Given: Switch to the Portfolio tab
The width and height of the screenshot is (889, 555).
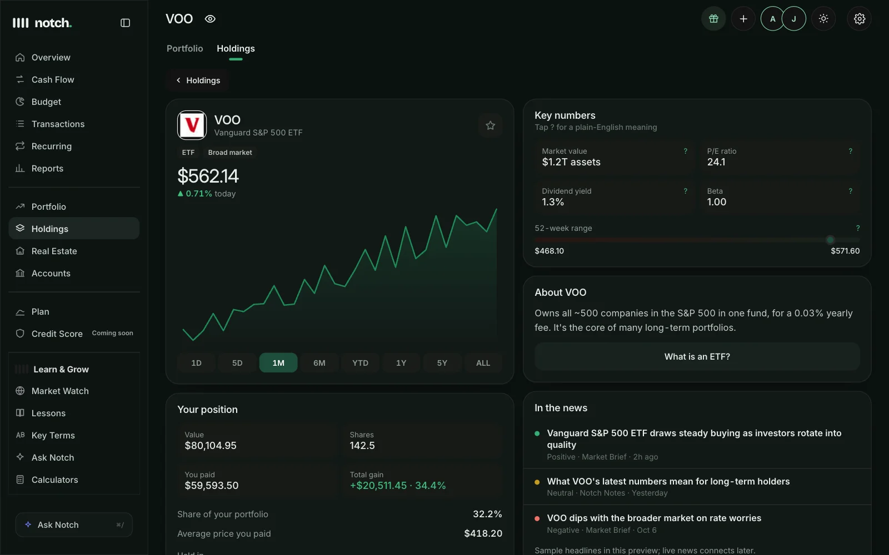Looking at the screenshot, I should [x=184, y=48].
